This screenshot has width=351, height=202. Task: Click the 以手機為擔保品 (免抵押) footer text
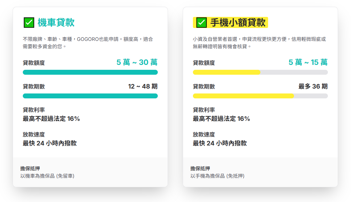click(x=217, y=176)
